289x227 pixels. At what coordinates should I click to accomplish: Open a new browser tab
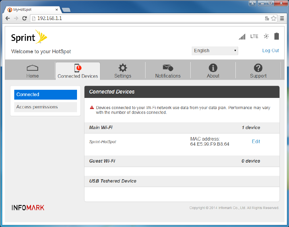click(x=66, y=10)
